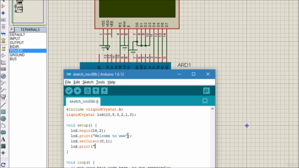Select BIDIR in the terminals list
The height and width of the screenshot is (168, 299).
(28, 47)
